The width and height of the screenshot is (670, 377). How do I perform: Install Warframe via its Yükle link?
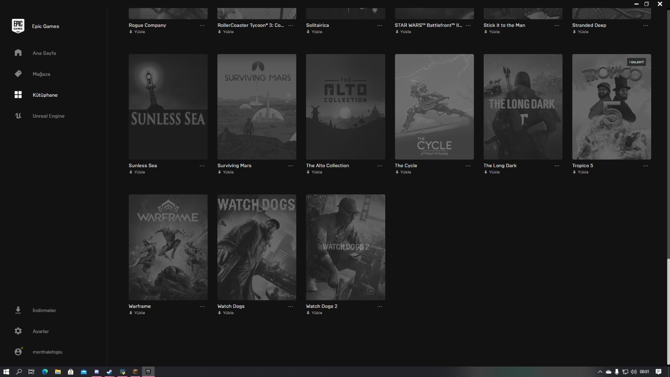point(137,313)
